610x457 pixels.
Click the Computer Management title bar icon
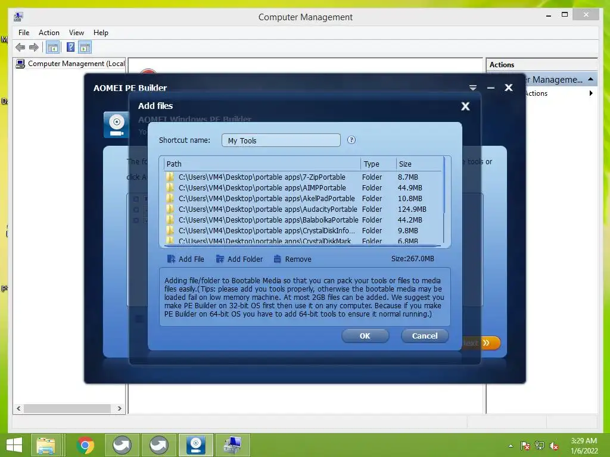pos(18,17)
